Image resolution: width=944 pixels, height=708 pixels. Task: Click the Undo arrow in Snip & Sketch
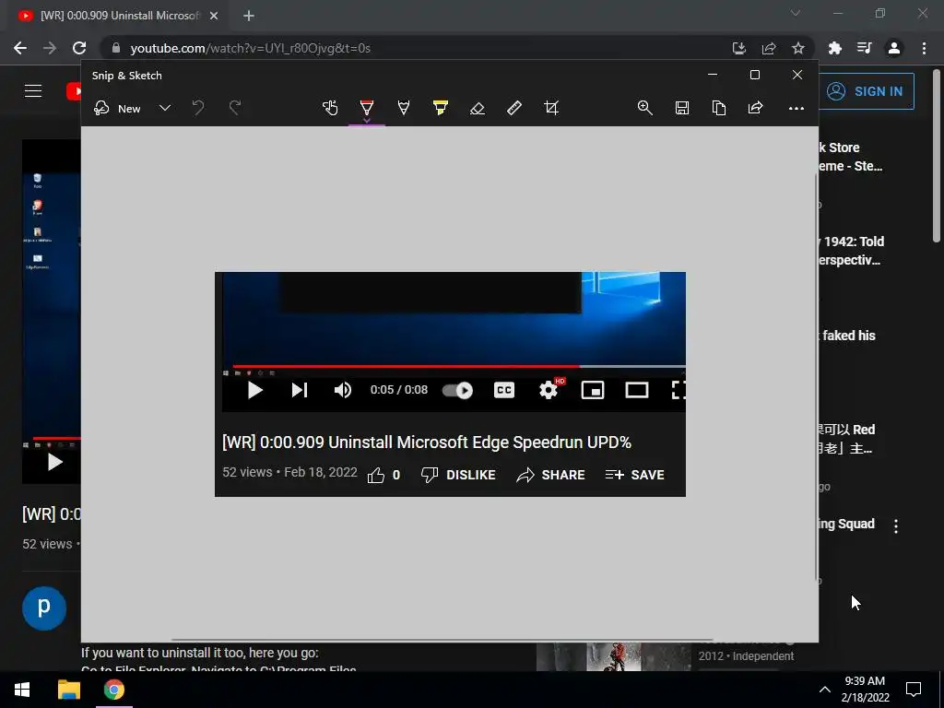pos(198,109)
